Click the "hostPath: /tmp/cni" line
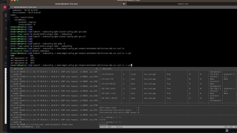Viewport: 237px width, 133px height. click(26, 22)
